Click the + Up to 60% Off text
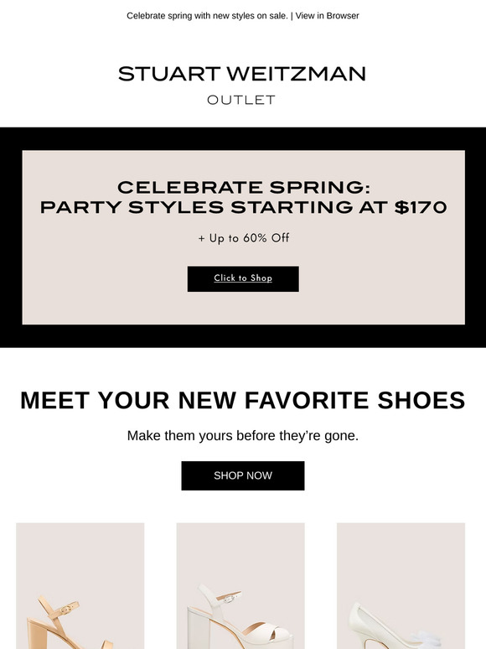This screenshot has height=649, width=486. (244, 238)
